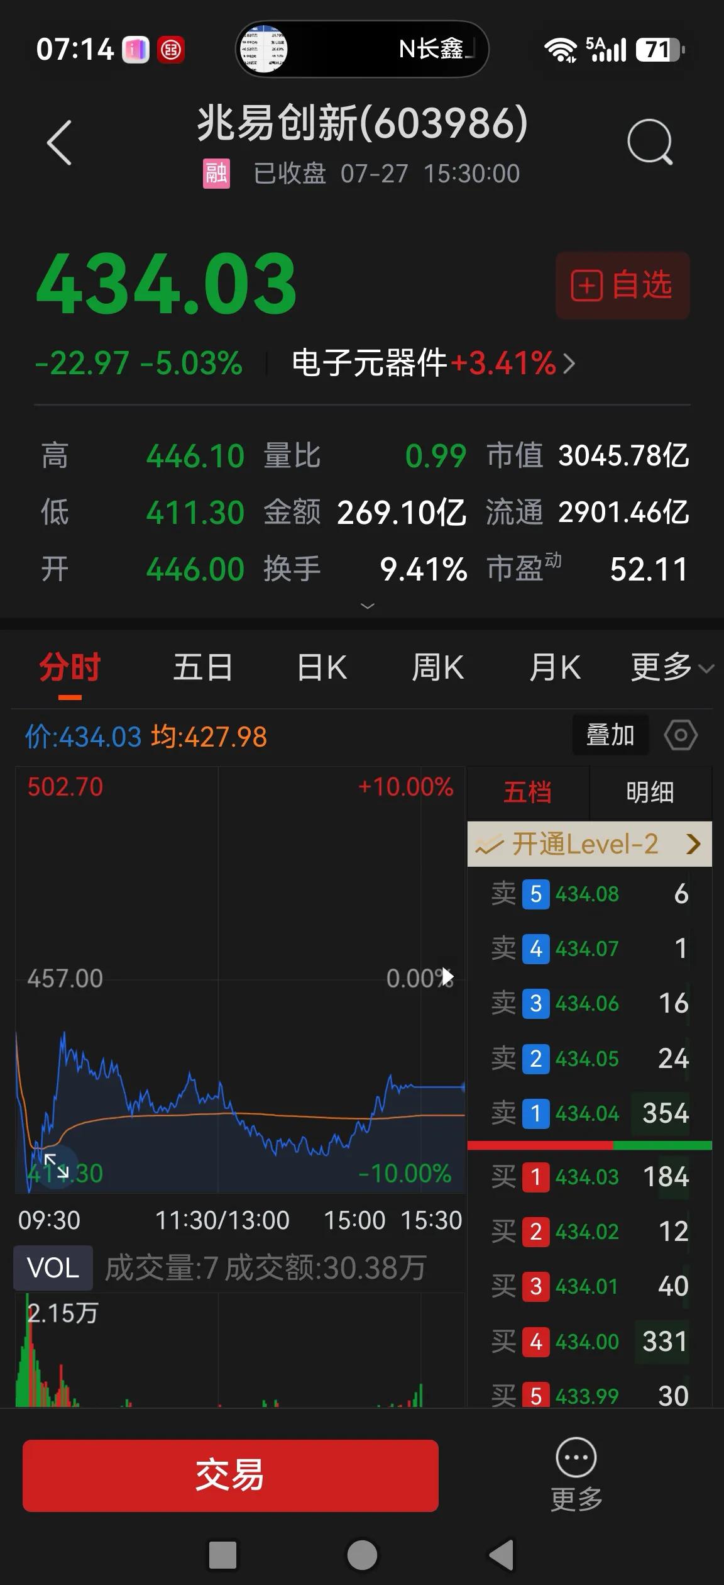Screen dimensions: 724x1585
Task: Tap the volume bar chart
Action: 240,1350
